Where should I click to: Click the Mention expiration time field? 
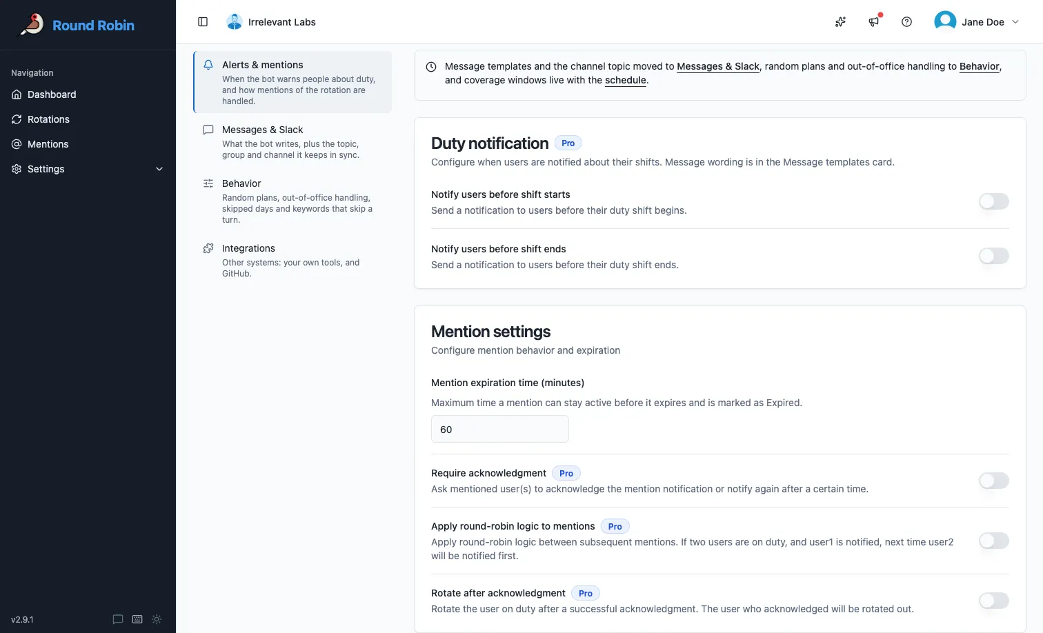click(500, 429)
